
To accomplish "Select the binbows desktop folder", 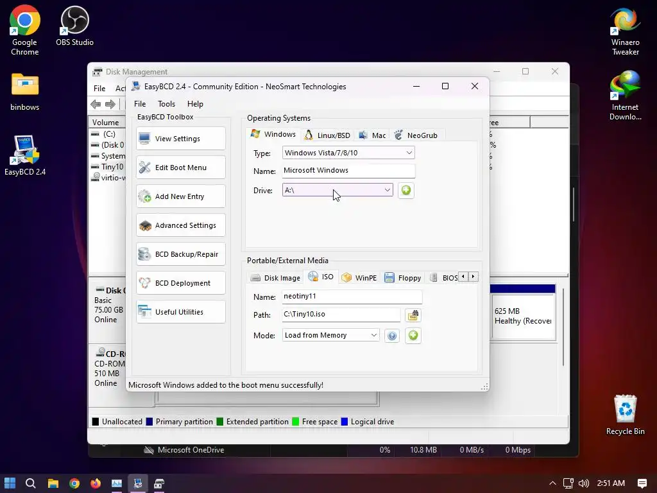I will [25, 91].
